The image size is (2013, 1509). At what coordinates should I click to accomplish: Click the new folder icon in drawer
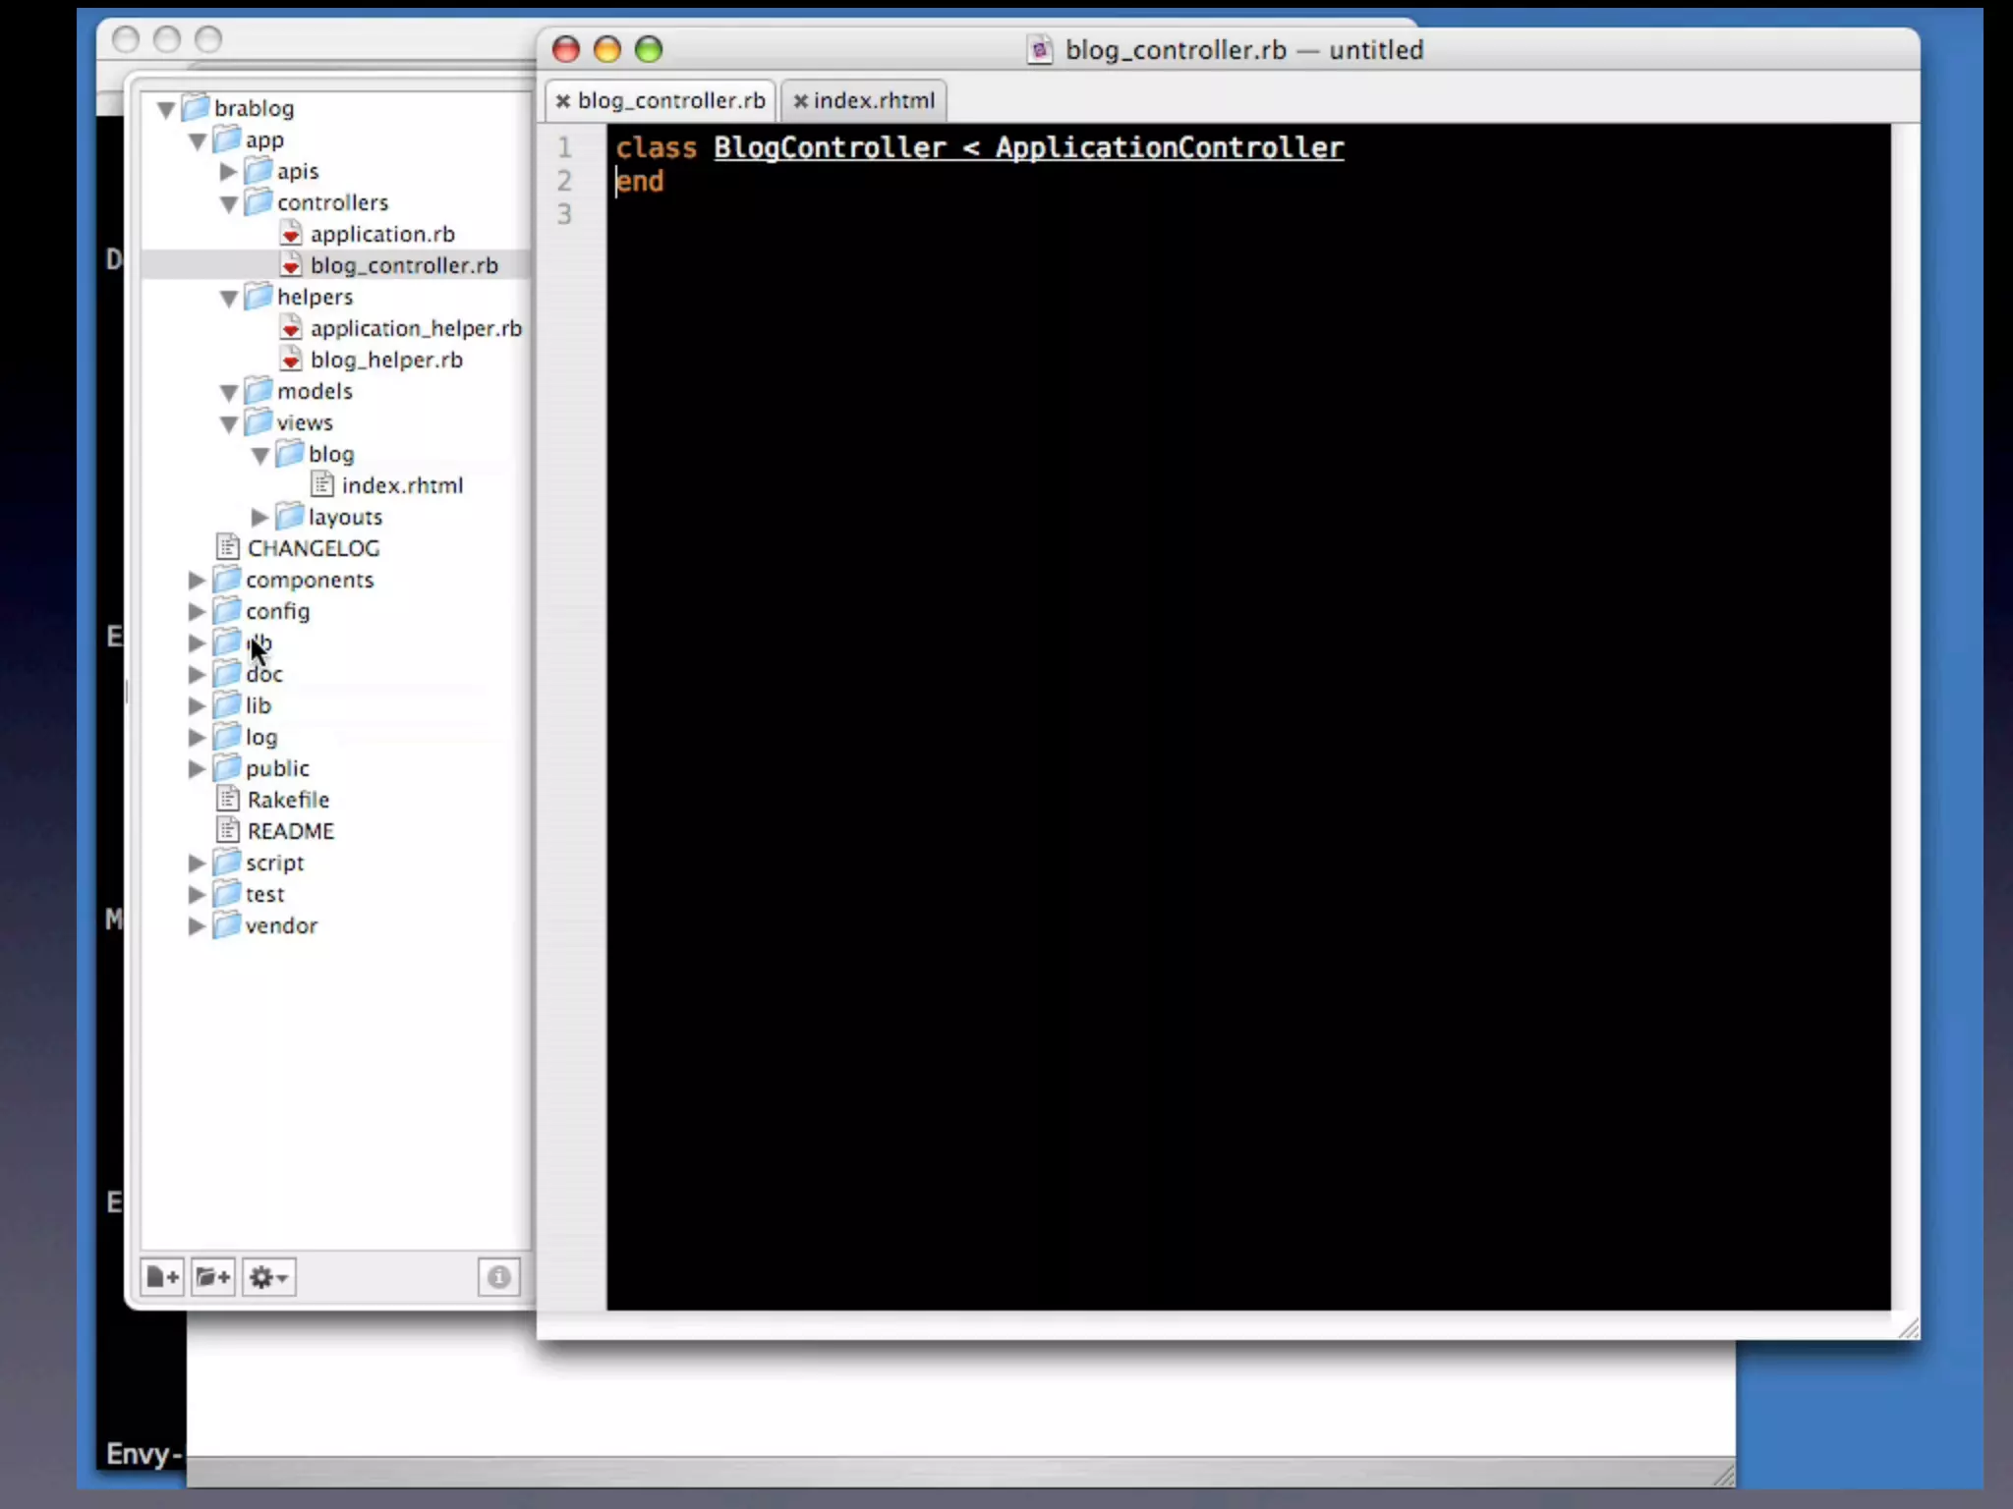(212, 1277)
